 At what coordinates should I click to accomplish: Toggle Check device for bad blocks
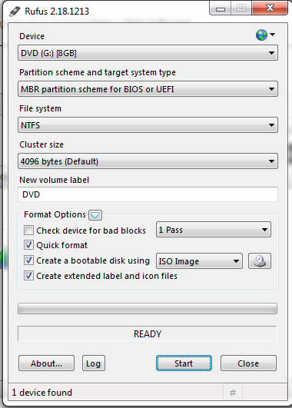pos(28,231)
